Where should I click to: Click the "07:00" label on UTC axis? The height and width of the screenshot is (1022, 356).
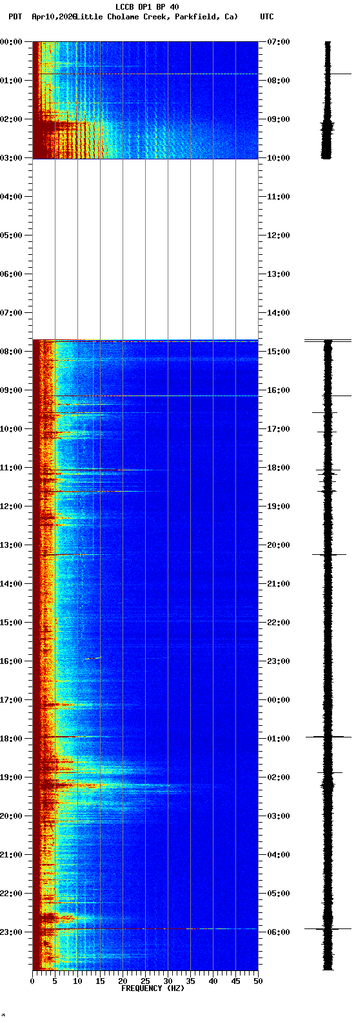[279, 42]
